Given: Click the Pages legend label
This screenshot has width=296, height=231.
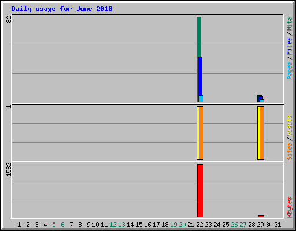Looking at the screenshot, I should [289, 70].
